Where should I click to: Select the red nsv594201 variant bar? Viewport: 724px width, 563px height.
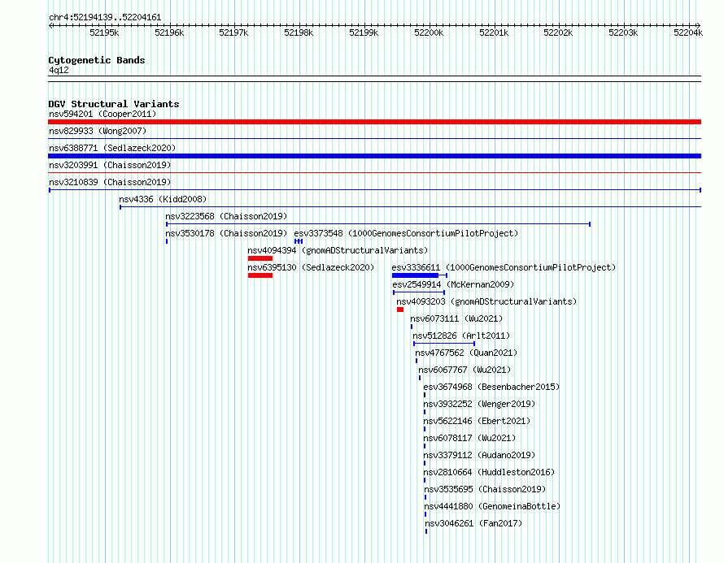click(374, 122)
